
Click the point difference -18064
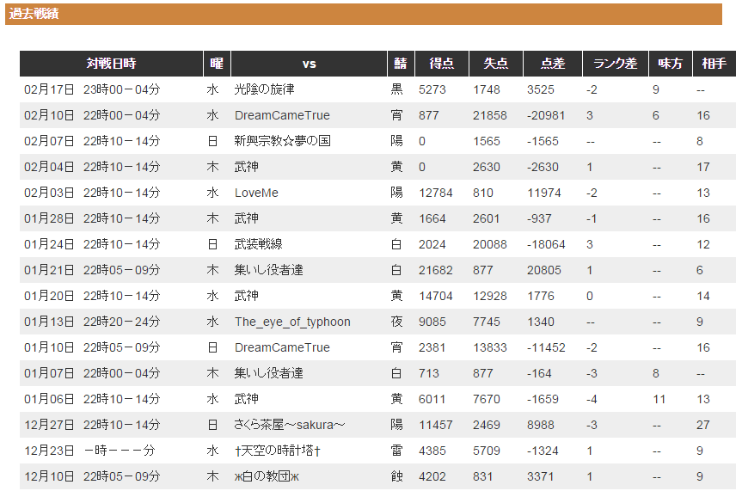point(546,244)
